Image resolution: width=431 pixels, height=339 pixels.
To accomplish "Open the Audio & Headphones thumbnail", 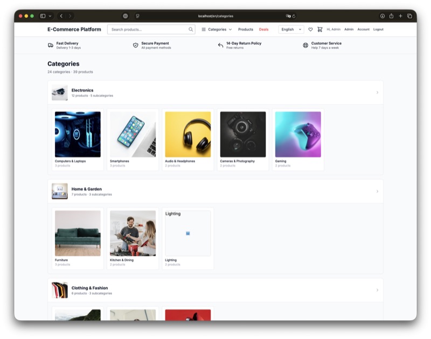I will (x=188, y=135).
